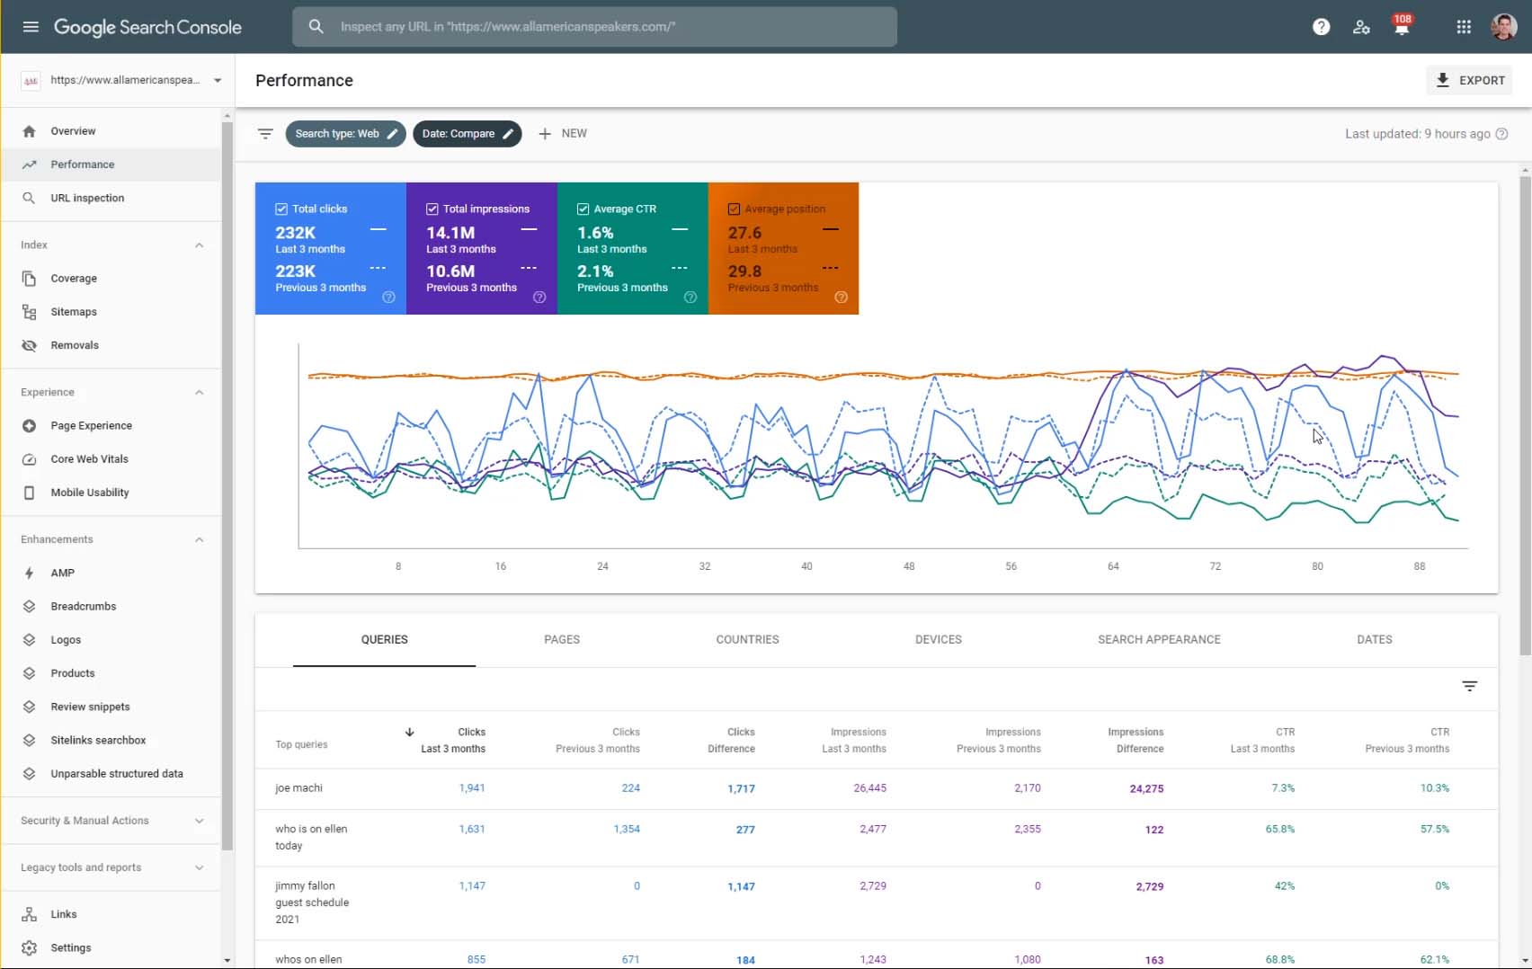Click the help icon on Average CTR card

tap(690, 298)
